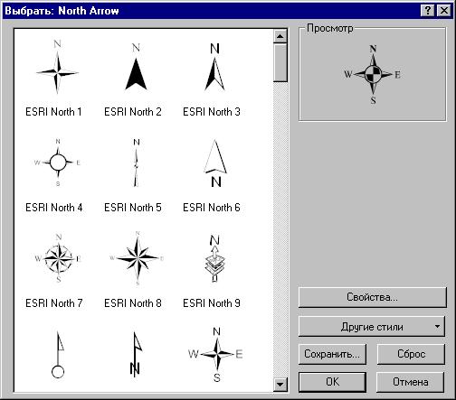Click the ESRI North 8 label
The image size is (456, 400).
click(x=133, y=303)
